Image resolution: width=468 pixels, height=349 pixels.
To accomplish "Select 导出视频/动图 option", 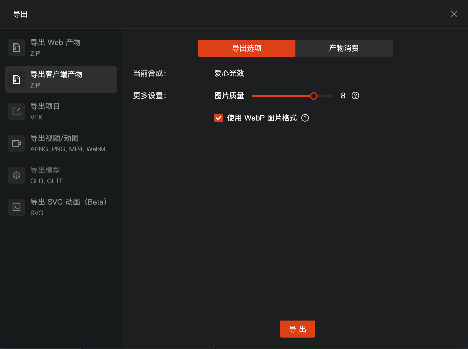I will point(61,143).
